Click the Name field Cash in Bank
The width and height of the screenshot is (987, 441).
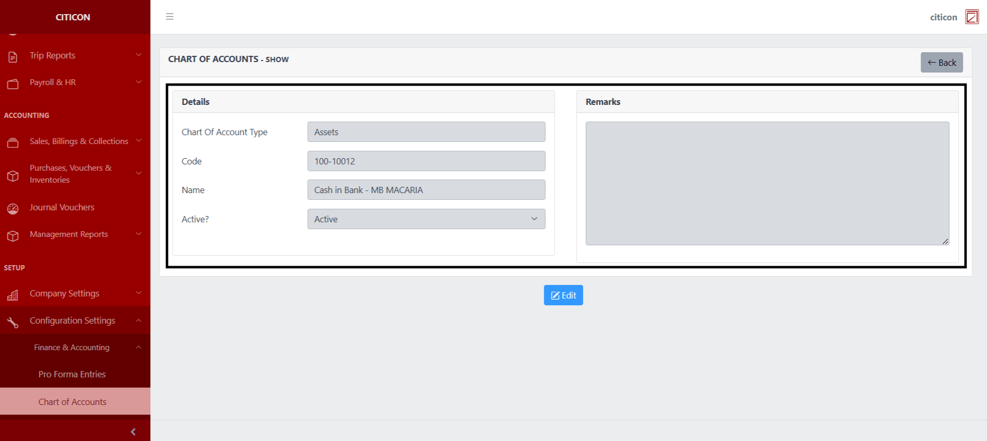coord(426,190)
